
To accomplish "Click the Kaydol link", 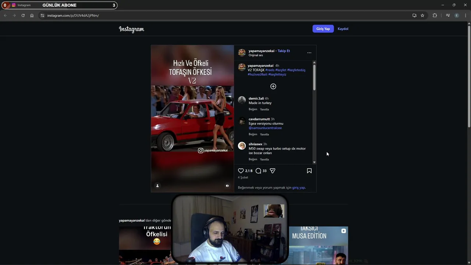I will point(343,29).
